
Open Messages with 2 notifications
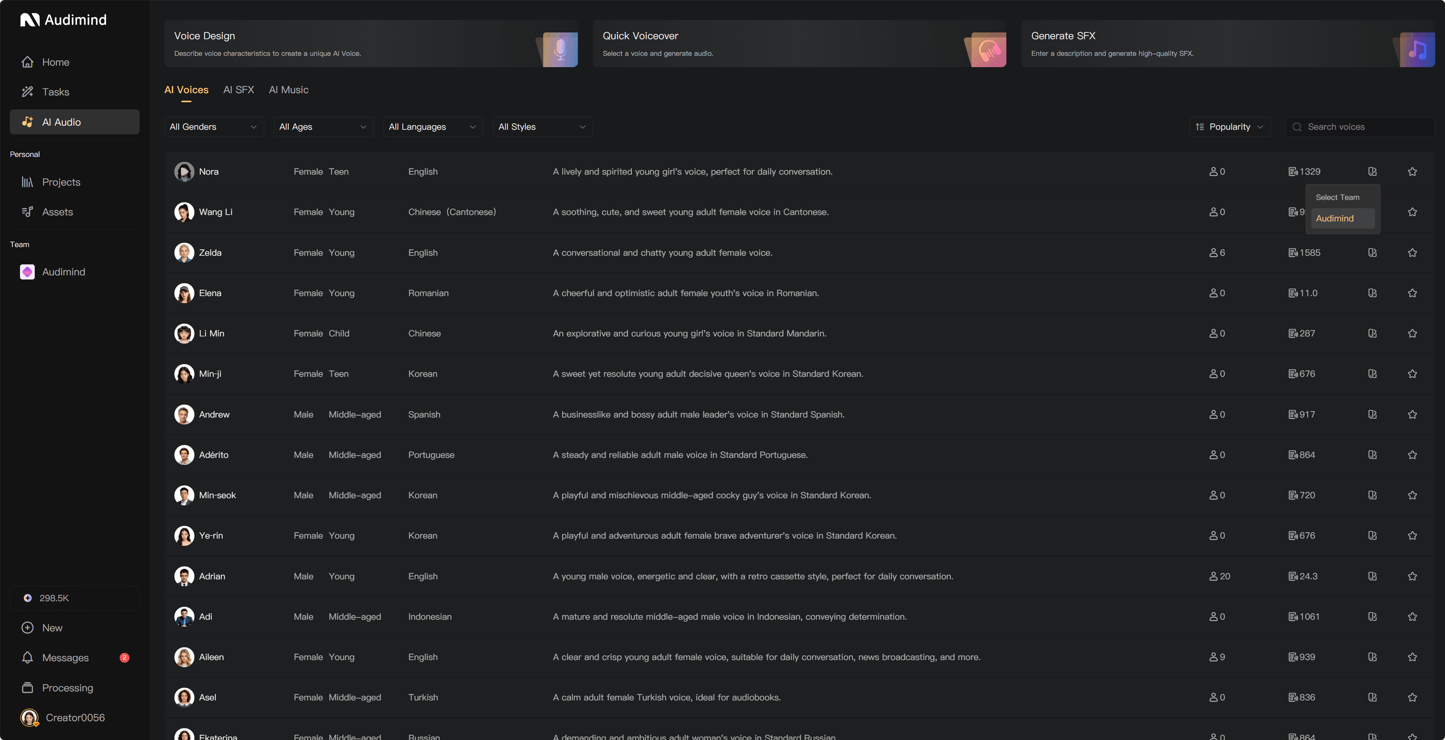coord(75,658)
